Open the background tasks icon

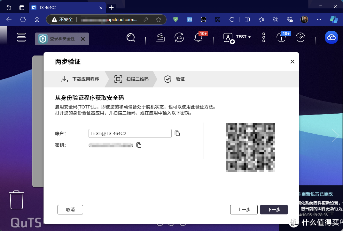(x=160, y=37)
